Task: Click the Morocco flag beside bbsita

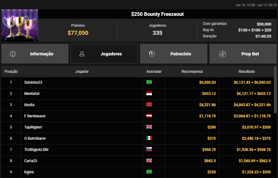Action: tap(149, 105)
